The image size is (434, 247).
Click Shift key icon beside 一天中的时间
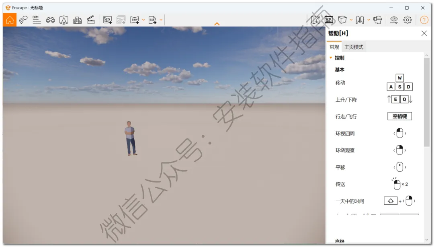tap(391, 201)
